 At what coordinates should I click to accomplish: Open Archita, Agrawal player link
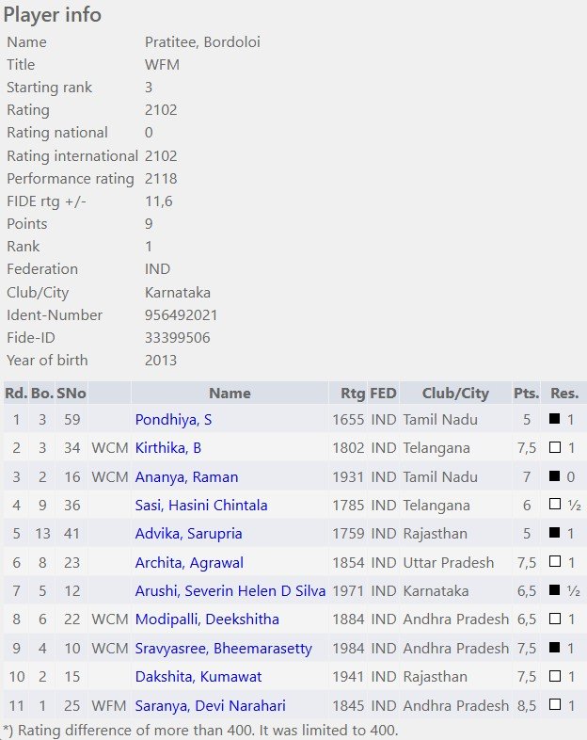pyautogui.click(x=189, y=563)
